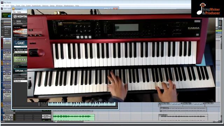224x126 pixels.
Task: Switch to Kontakt Libraries browser tab
Action: 19,21
